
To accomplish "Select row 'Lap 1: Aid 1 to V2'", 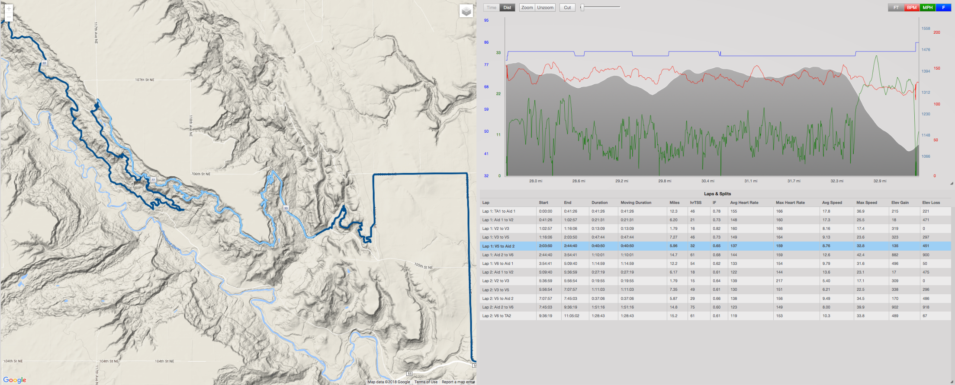I will pos(715,220).
